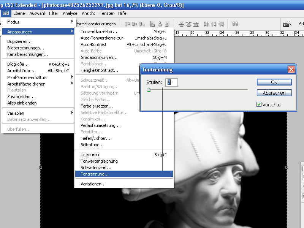Click the align left edges icon
The width and height of the screenshot is (304, 228).
coord(153,24)
